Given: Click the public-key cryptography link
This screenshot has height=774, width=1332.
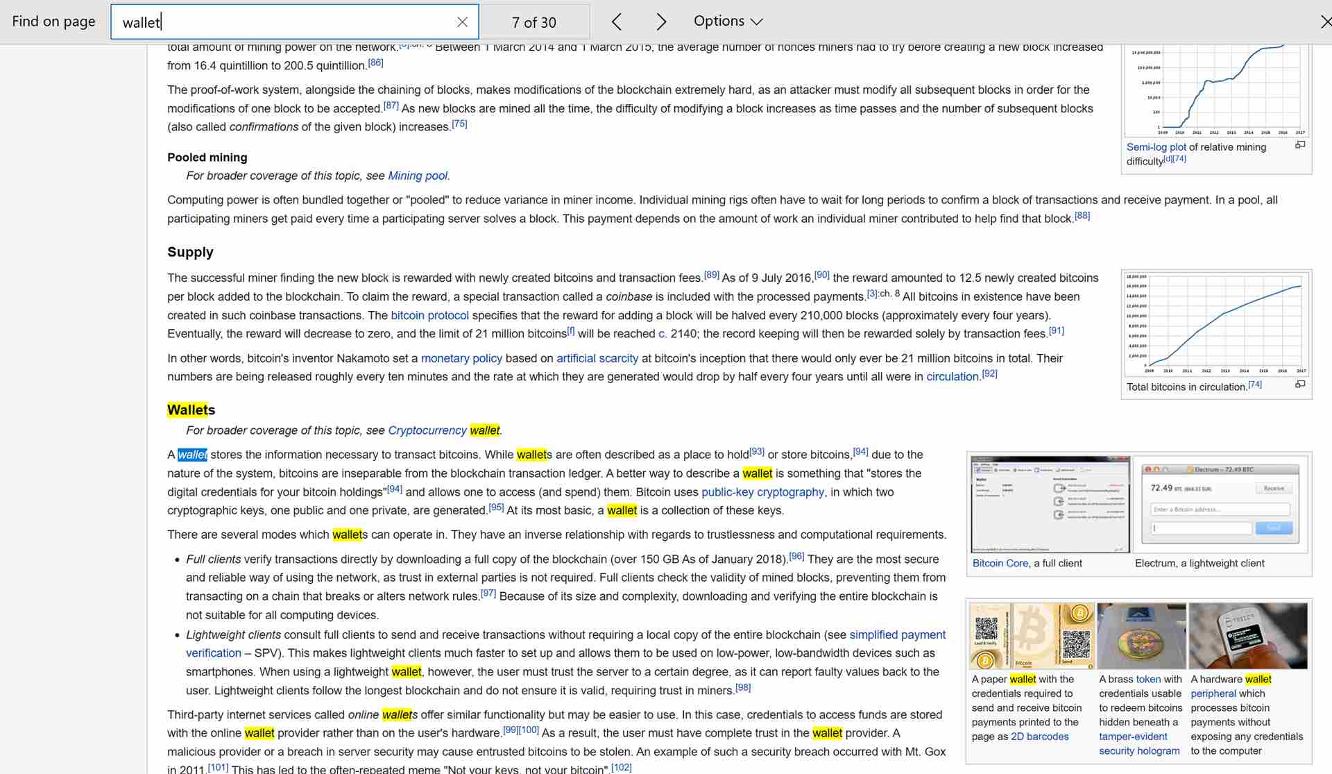Looking at the screenshot, I should [762, 491].
